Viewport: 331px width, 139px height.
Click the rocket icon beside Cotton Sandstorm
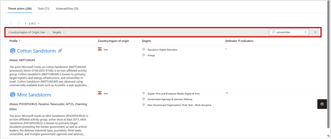click(x=60, y=51)
